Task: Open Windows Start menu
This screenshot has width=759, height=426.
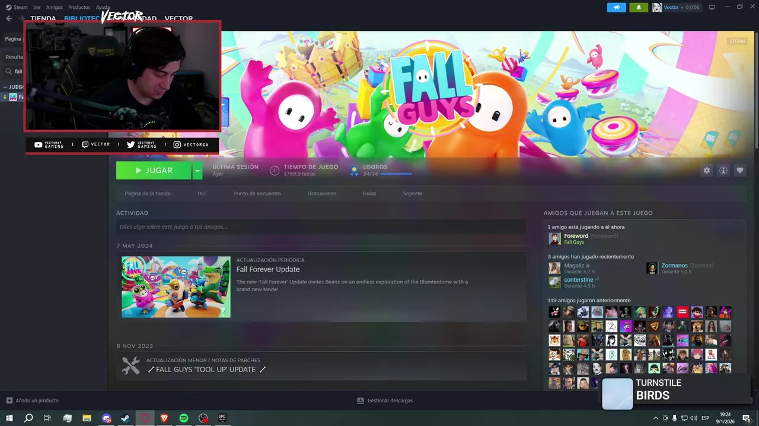Action: click(x=9, y=418)
